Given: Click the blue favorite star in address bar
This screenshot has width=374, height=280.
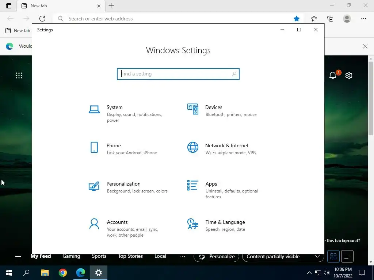Looking at the screenshot, I should tap(297, 19).
